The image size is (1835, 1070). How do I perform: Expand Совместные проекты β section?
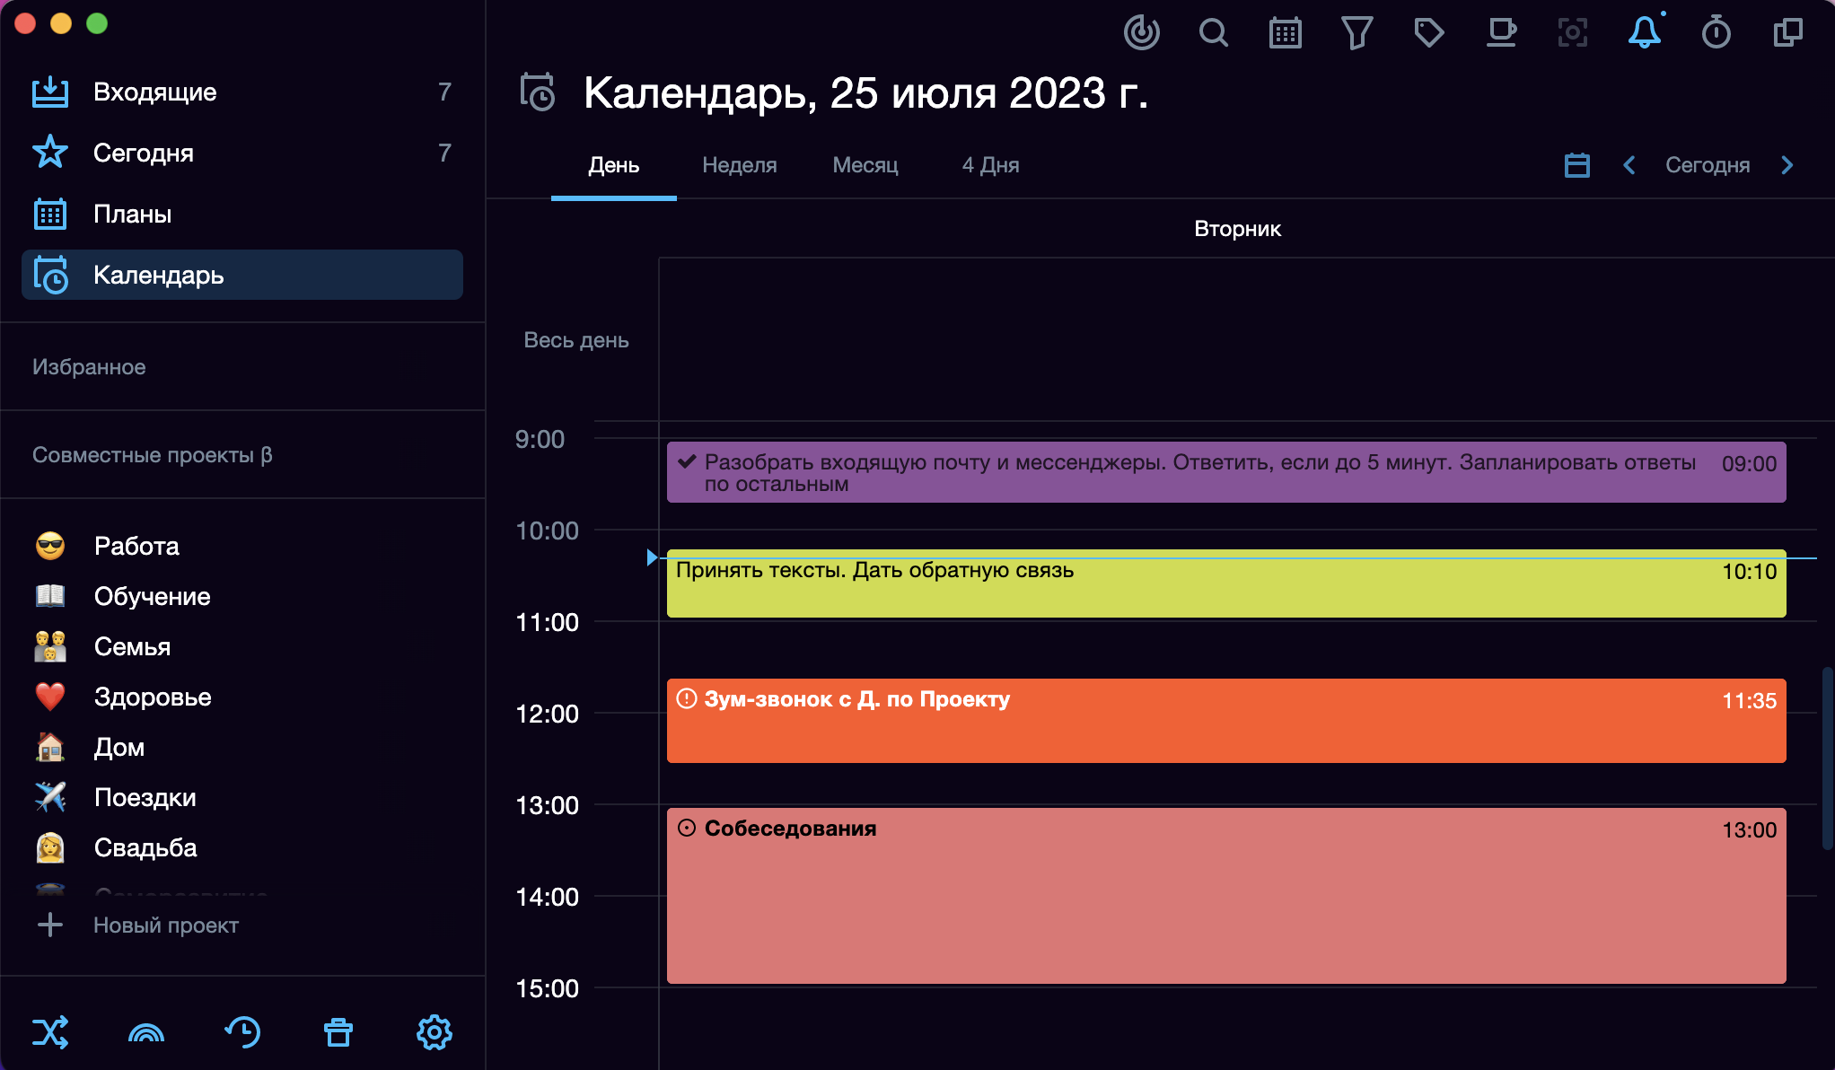(153, 455)
